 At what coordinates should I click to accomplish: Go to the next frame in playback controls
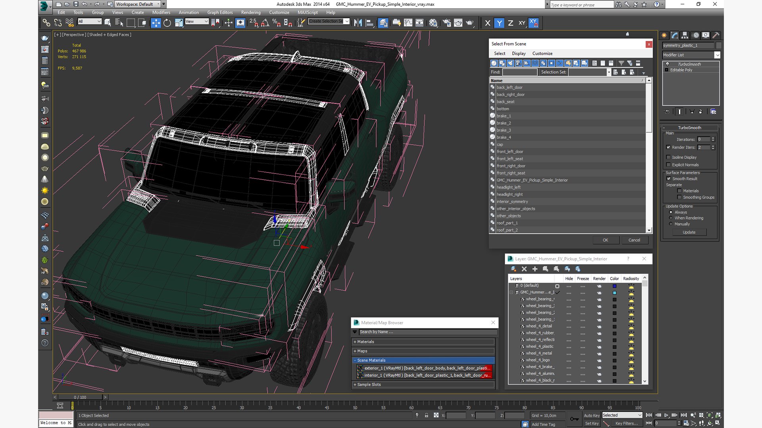pos(674,415)
